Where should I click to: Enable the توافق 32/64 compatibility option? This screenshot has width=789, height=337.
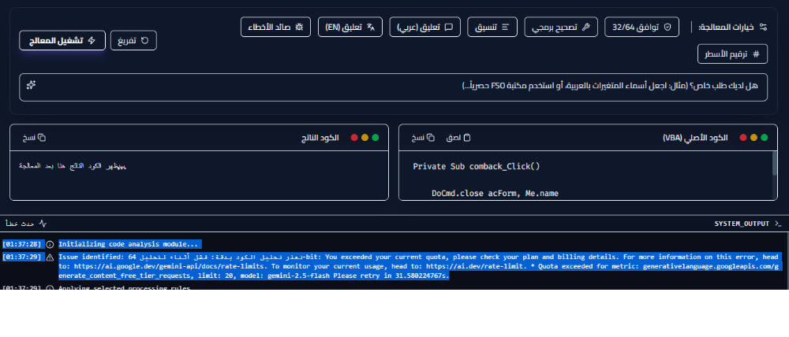click(x=641, y=27)
